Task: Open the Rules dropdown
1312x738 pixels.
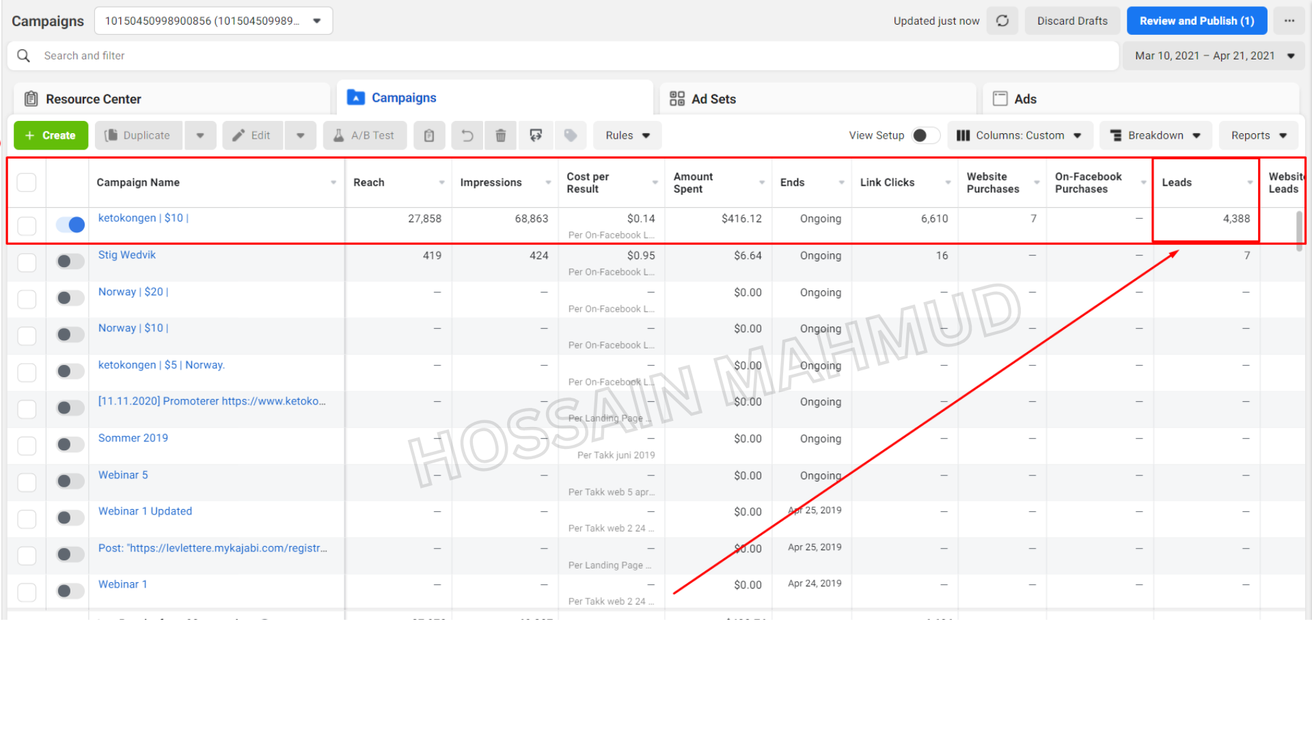Action: point(627,135)
